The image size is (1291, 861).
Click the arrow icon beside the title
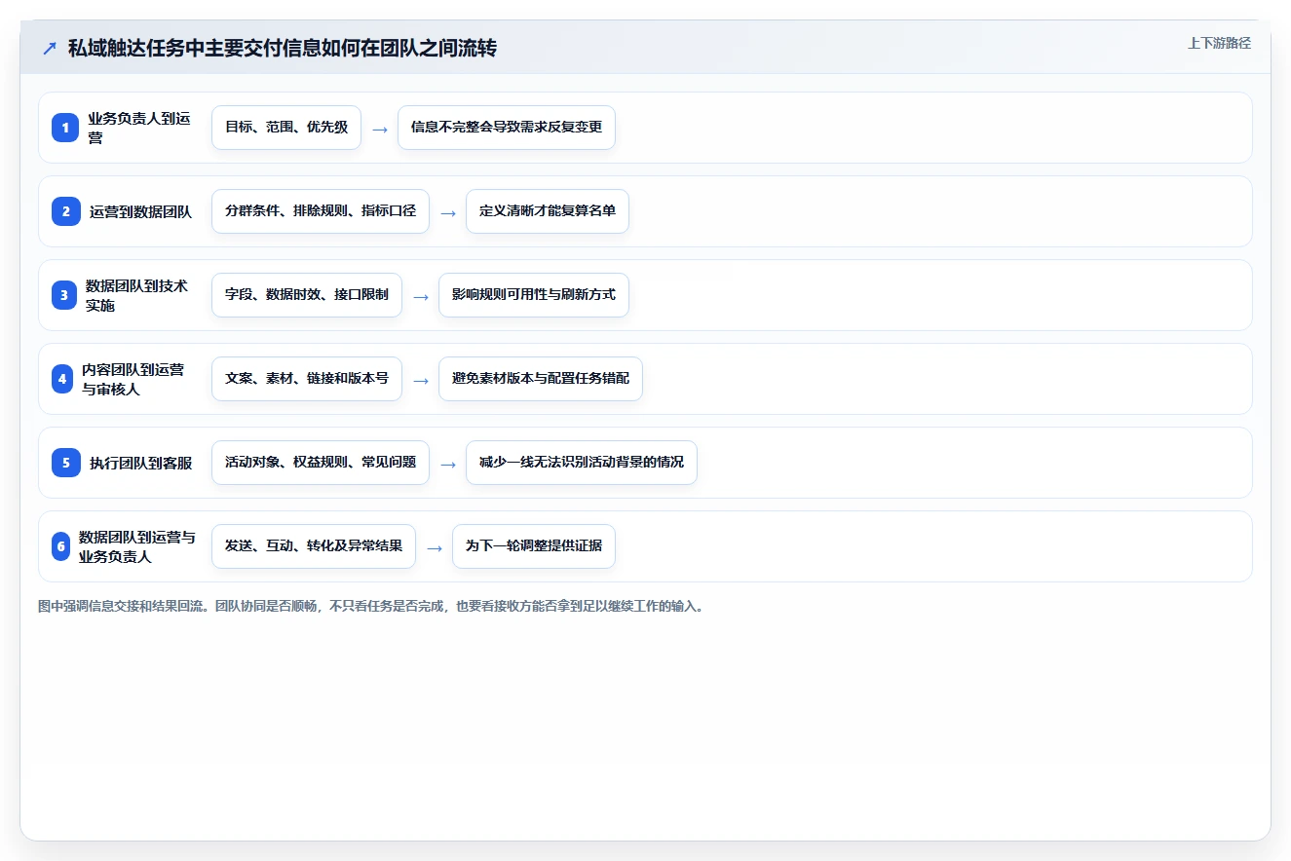point(49,48)
